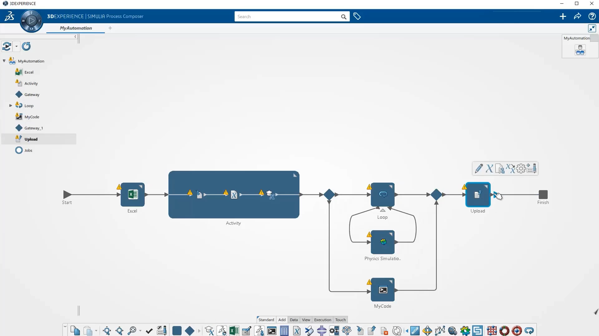Click the Excel adapter icon in bottom toolbar
The image size is (599, 336).
(x=234, y=331)
